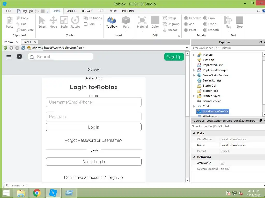
Task: Refresh the Roblox web page
Action: pyautogui.click(x=23, y=48)
